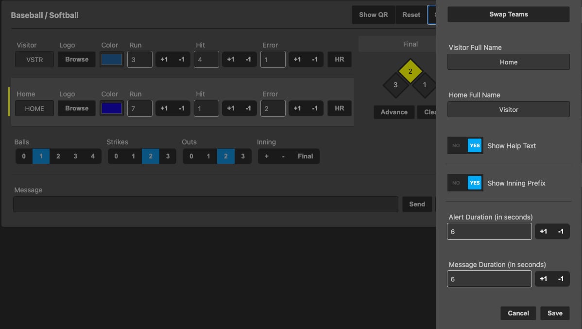Image resolution: width=582 pixels, height=329 pixels.
Task: Add one hit to the Visitor
Action: click(230, 59)
